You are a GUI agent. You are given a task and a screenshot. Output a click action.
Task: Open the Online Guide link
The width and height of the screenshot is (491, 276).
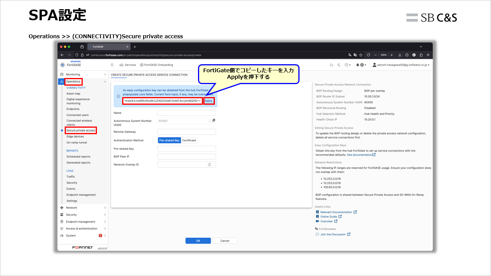pyautogui.click(x=329, y=217)
